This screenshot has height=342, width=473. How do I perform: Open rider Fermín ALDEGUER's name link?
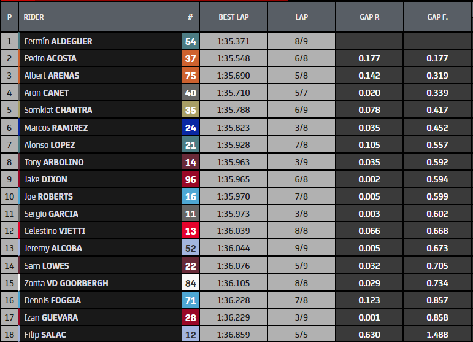pos(58,41)
